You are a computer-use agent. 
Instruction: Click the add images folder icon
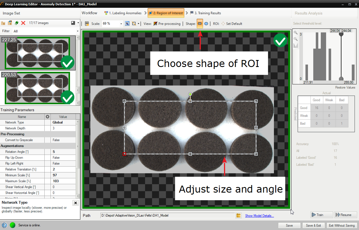pos(3,23)
